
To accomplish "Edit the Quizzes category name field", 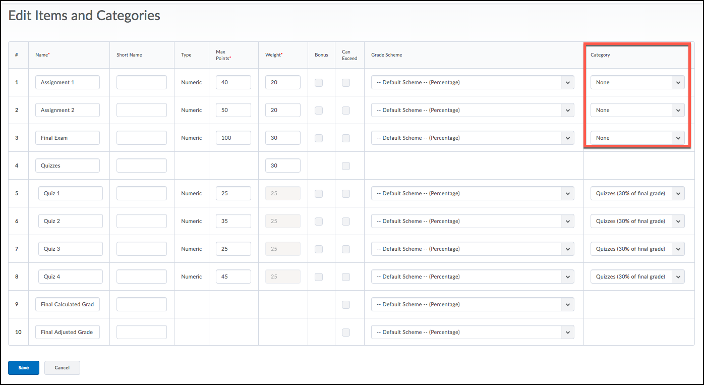I will pyautogui.click(x=68, y=166).
